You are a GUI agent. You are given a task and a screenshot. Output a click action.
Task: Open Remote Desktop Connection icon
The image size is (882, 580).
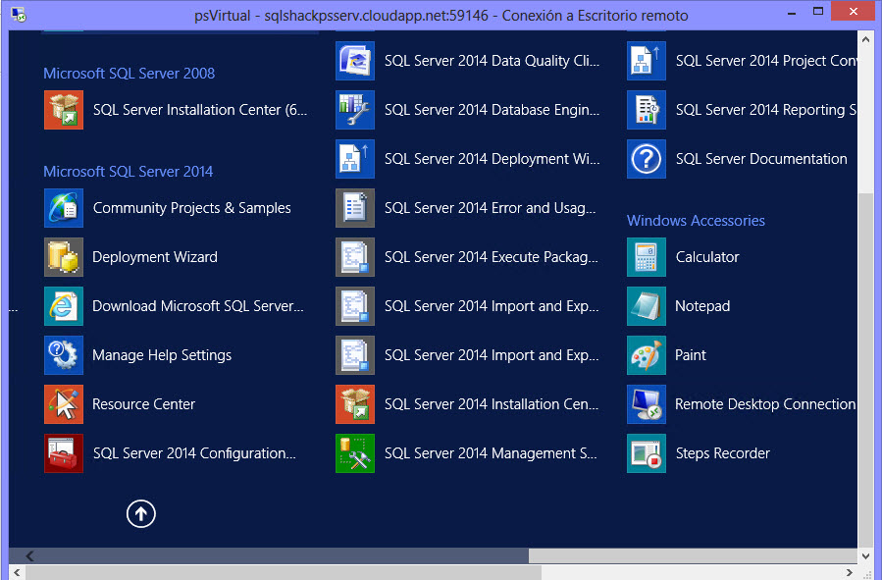647,404
